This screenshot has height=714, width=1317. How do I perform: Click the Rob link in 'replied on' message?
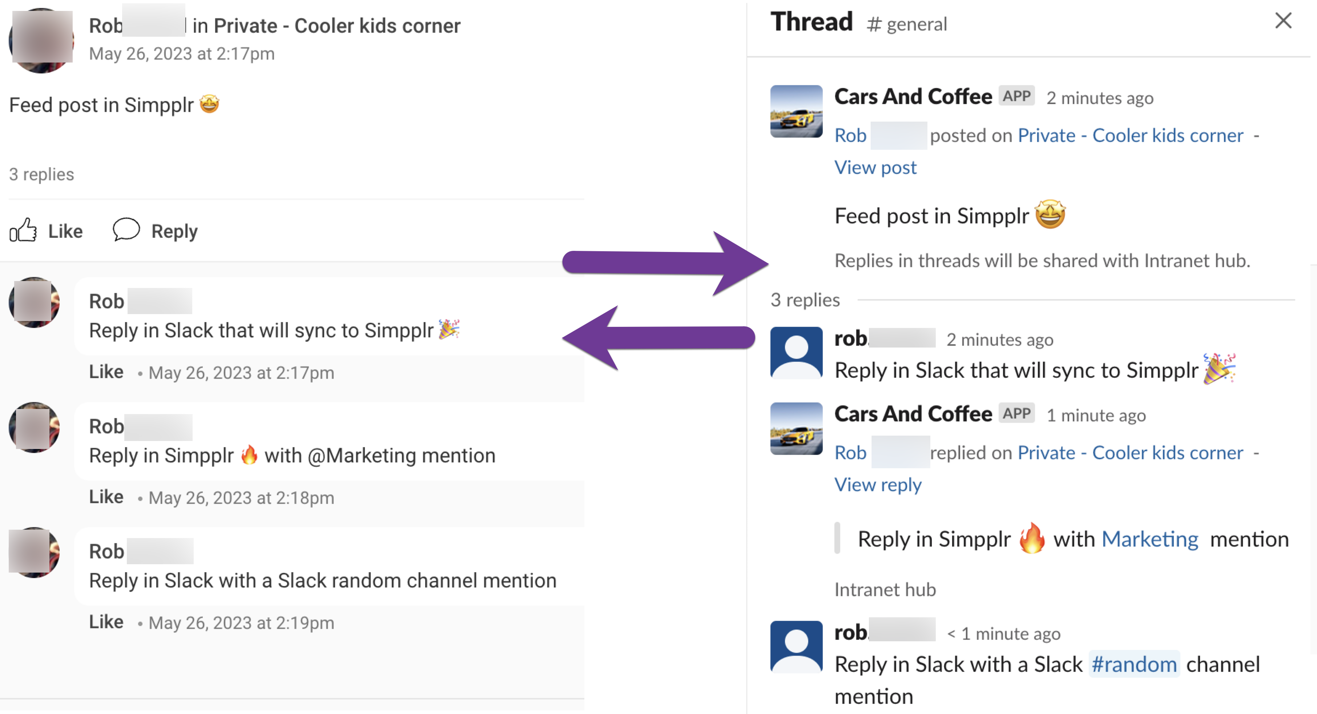tap(850, 453)
